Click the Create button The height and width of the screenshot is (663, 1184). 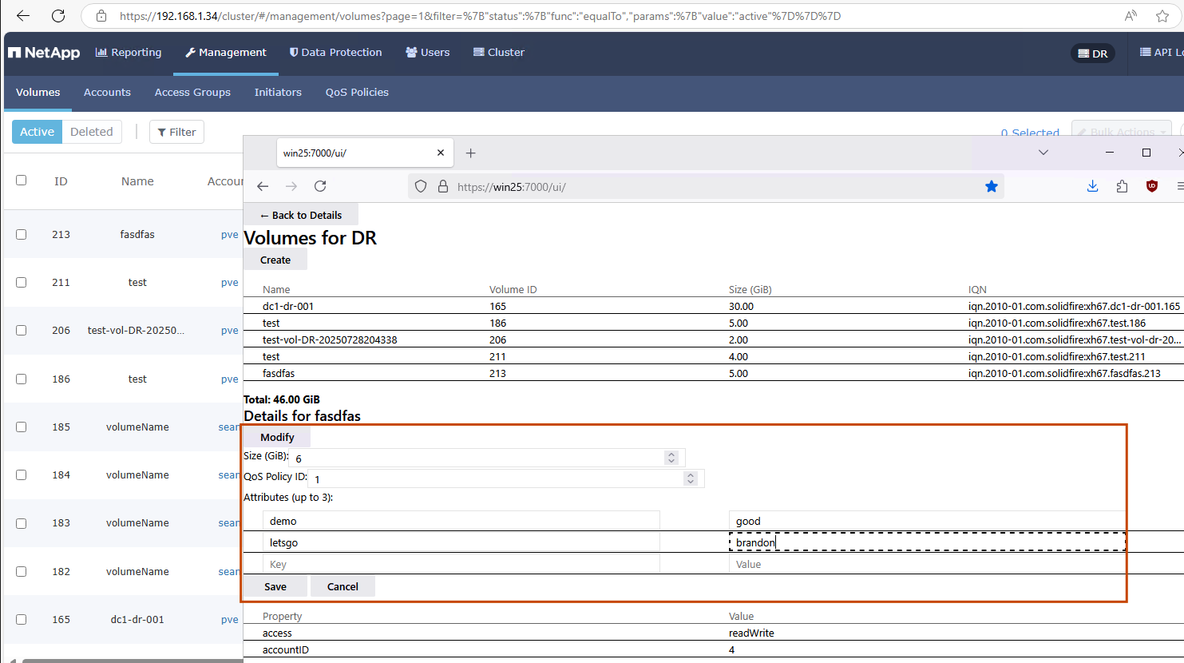point(275,260)
